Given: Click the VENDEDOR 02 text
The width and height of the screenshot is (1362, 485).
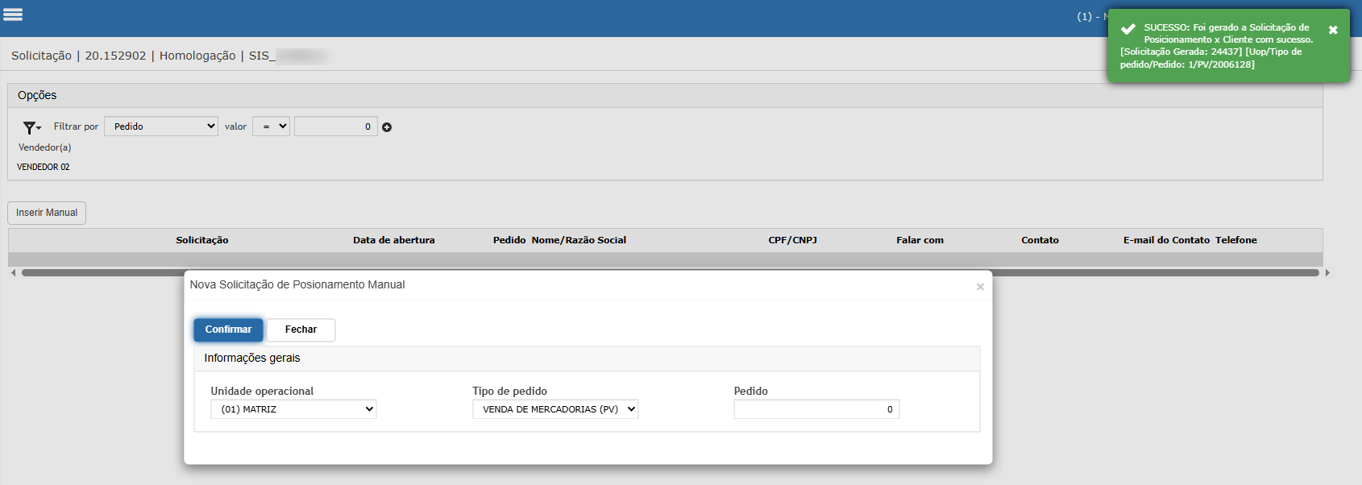Looking at the screenshot, I should [44, 167].
